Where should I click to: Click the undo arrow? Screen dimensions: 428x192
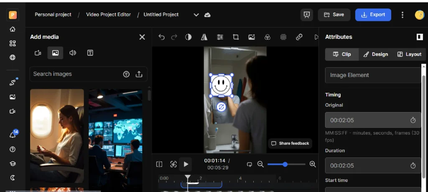click(162, 37)
